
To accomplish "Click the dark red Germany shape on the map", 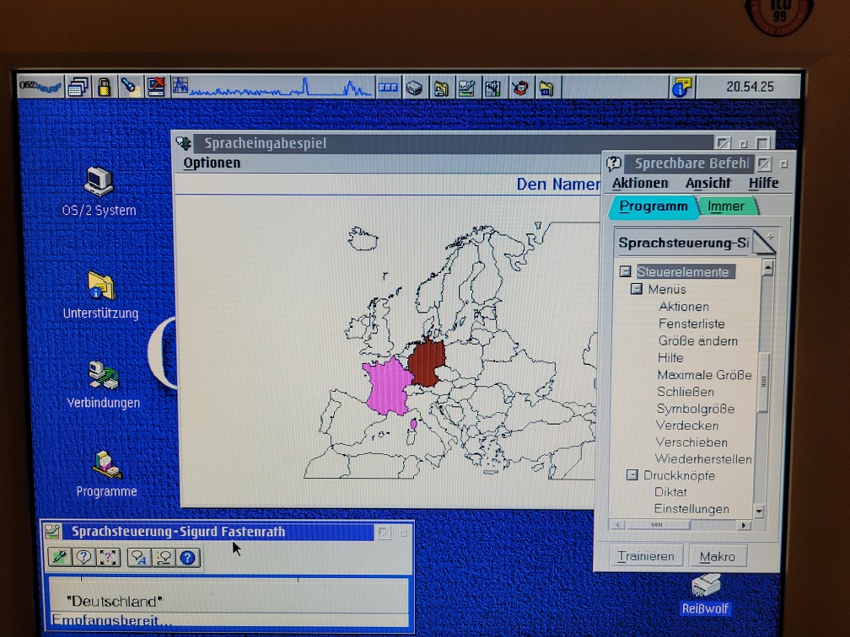I will (428, 362).
